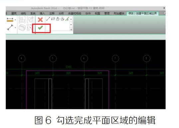Click the 3600 dimension between grids 6 and 7
This screenshot has width=179, height=128.
point(100,73)
